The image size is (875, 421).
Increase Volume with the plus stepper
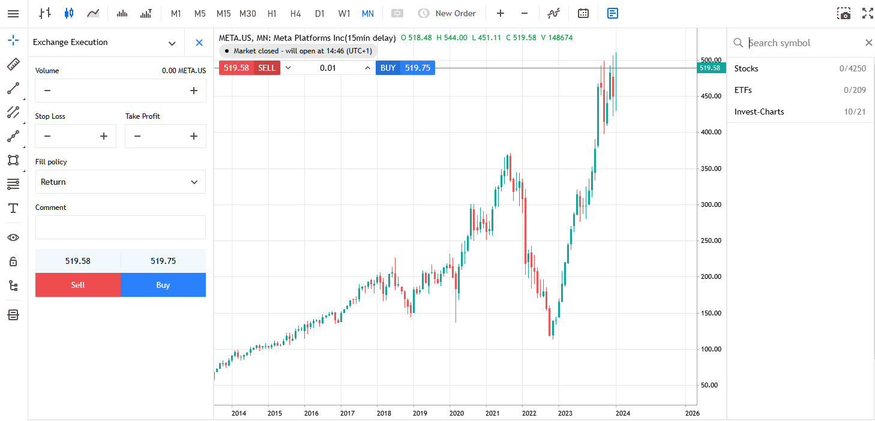[194, 91]
